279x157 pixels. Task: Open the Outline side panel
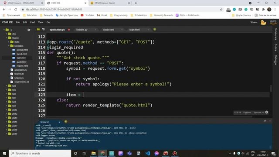tap(276, 48)
